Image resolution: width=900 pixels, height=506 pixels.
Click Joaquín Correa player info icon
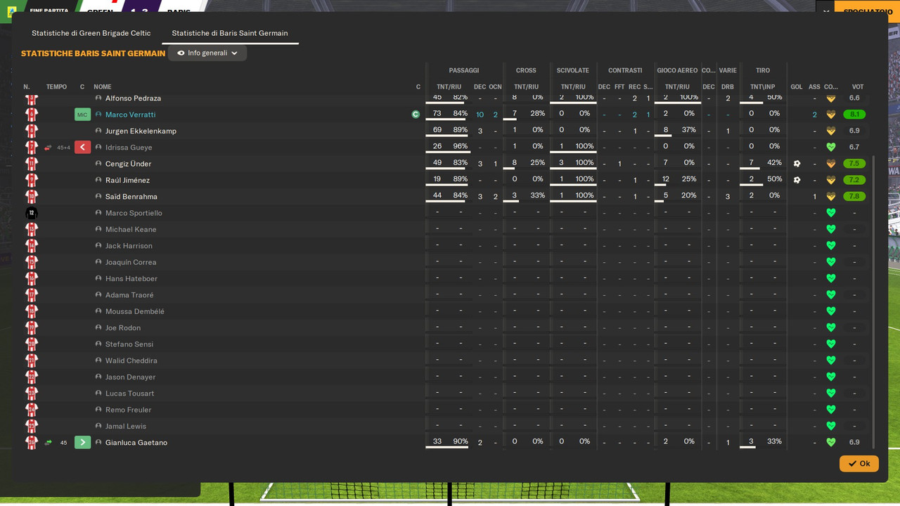coord(98,262)
